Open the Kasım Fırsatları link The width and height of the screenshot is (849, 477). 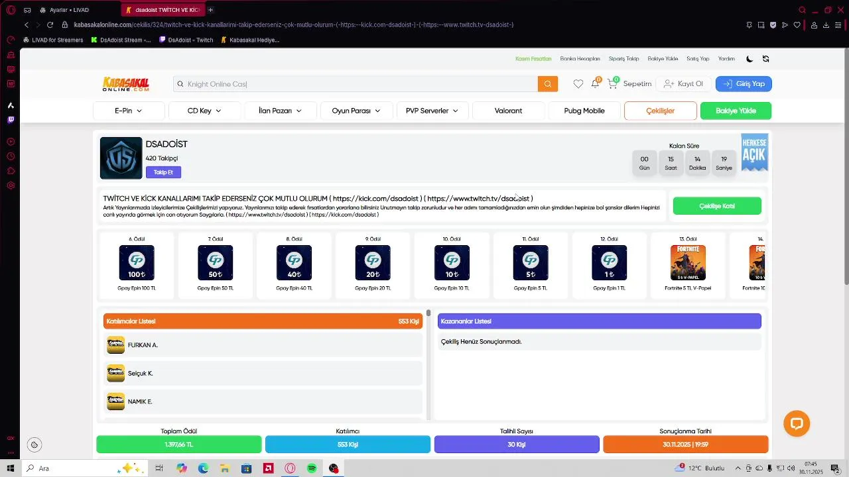tap(533, 59)
